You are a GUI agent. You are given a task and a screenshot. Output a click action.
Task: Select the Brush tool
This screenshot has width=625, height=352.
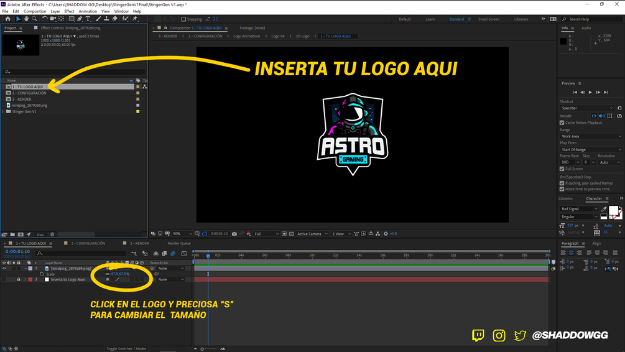[98, 19]
